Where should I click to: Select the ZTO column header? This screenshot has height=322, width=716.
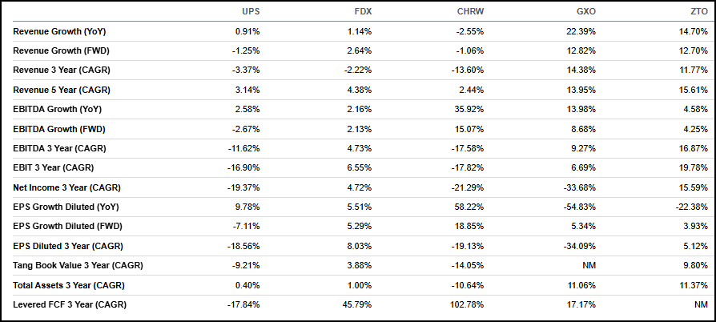pyautogui.click(x=698, y=12)
